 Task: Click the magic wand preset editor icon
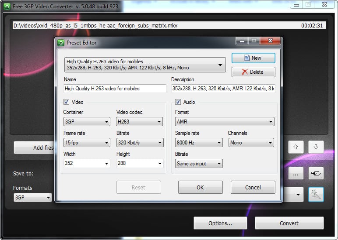(316, 195)
